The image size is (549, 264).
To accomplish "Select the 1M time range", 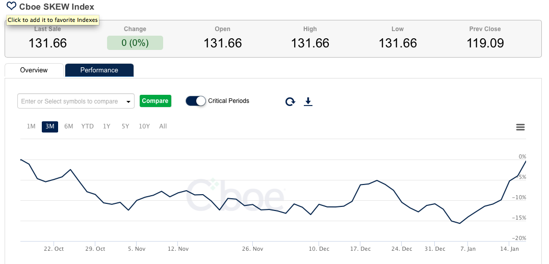I will point(31,126).
